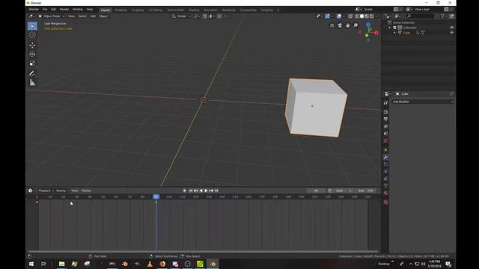Open the Object Mode dropdown
This screenshot has height=269, width=479.
click(52, 16)
